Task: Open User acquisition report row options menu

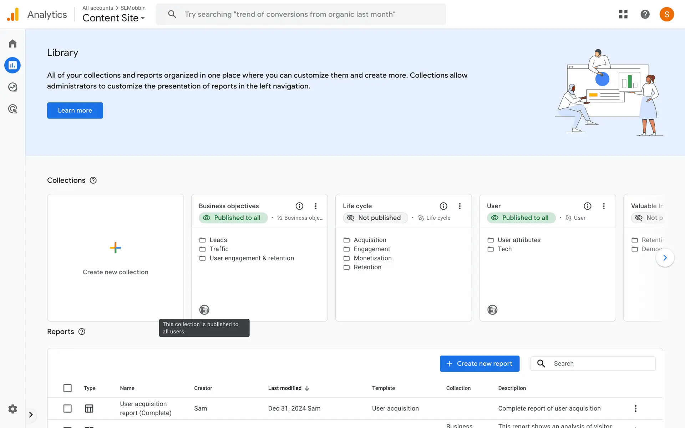Action: pos(635,408)
